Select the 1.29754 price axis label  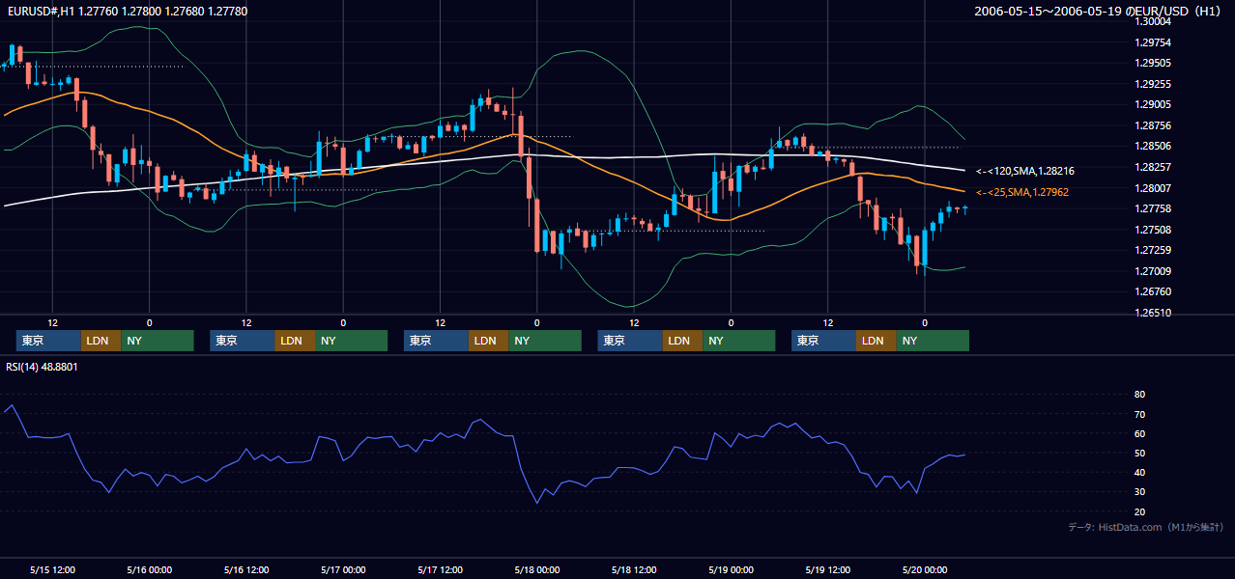click(x=1152, y=42)
